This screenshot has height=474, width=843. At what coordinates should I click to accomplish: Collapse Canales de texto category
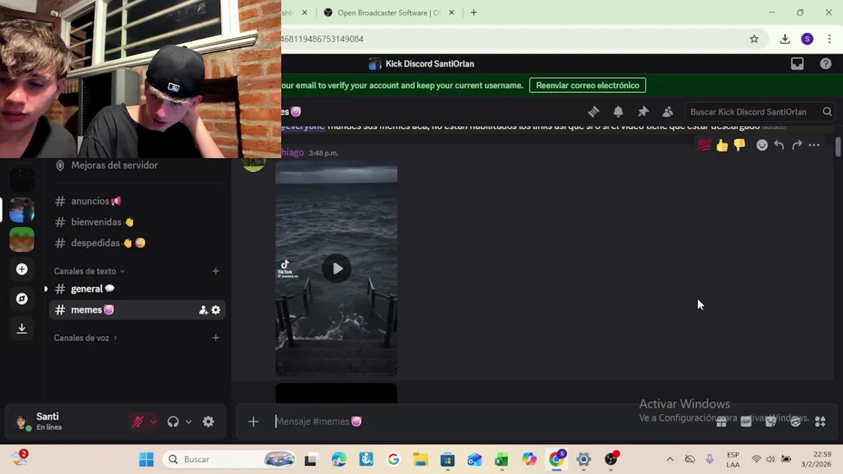click(x=90, y=271)
